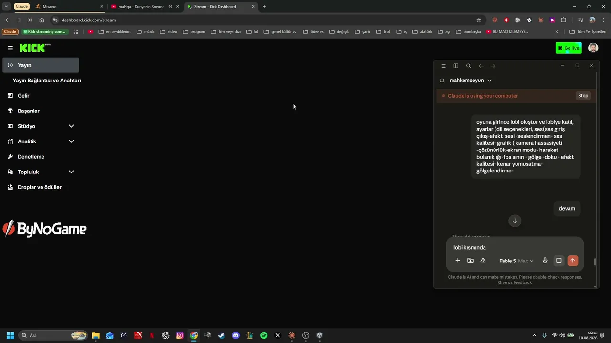Open the müzik bookmarks folder
The height and width of the screenshot is (343, 611).
pyautogui.click(x=145, y=32)
